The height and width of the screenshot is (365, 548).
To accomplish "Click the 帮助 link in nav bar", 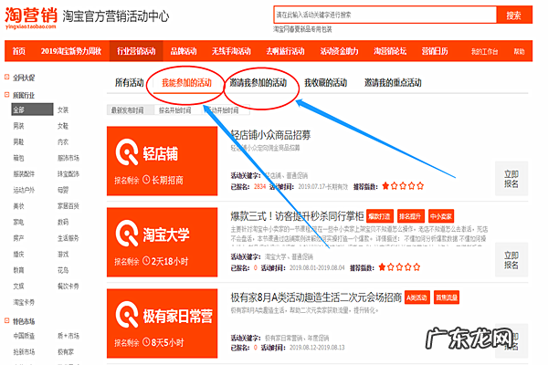I will (519, 52).
